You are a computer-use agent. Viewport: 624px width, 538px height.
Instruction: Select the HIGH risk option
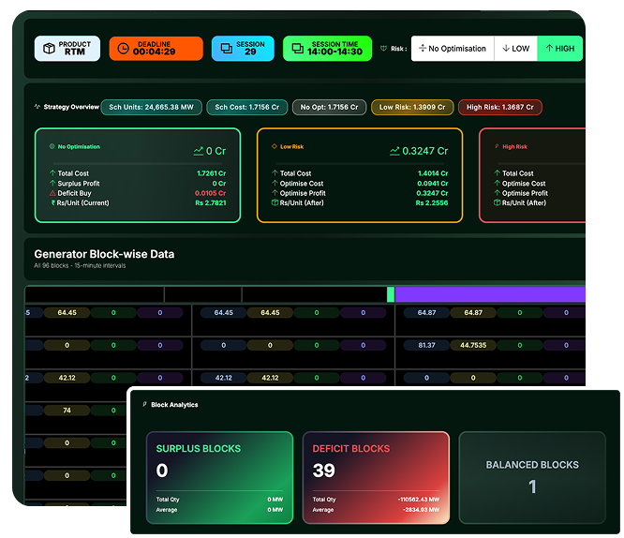pos(560,49)
